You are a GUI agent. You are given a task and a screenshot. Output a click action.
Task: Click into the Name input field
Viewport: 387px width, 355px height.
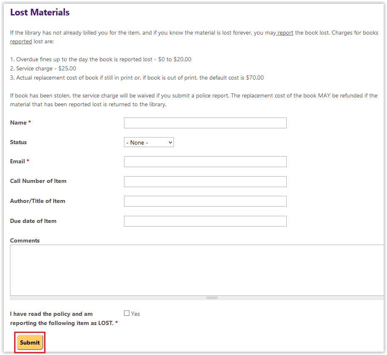[x=205, y=122]
